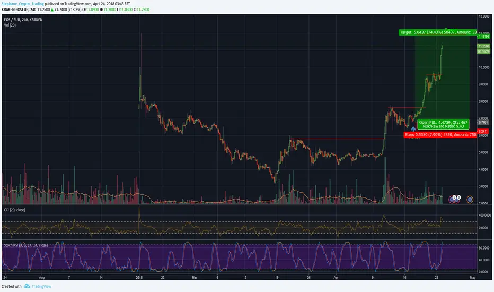The width and height of the screenshot is (494, 292).
Task: Click the 11.2500 current price tag
Action: (x=483, y=46)
